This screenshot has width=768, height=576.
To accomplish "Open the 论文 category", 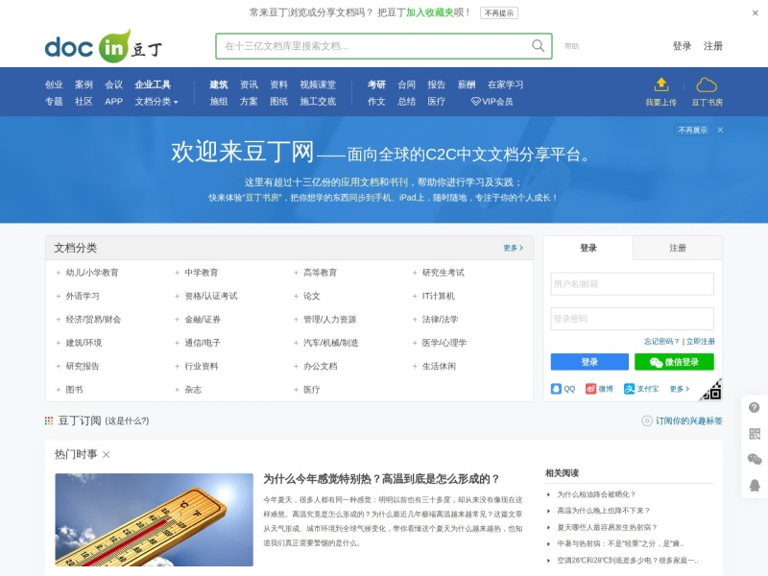I will click(x=311, y=296).
